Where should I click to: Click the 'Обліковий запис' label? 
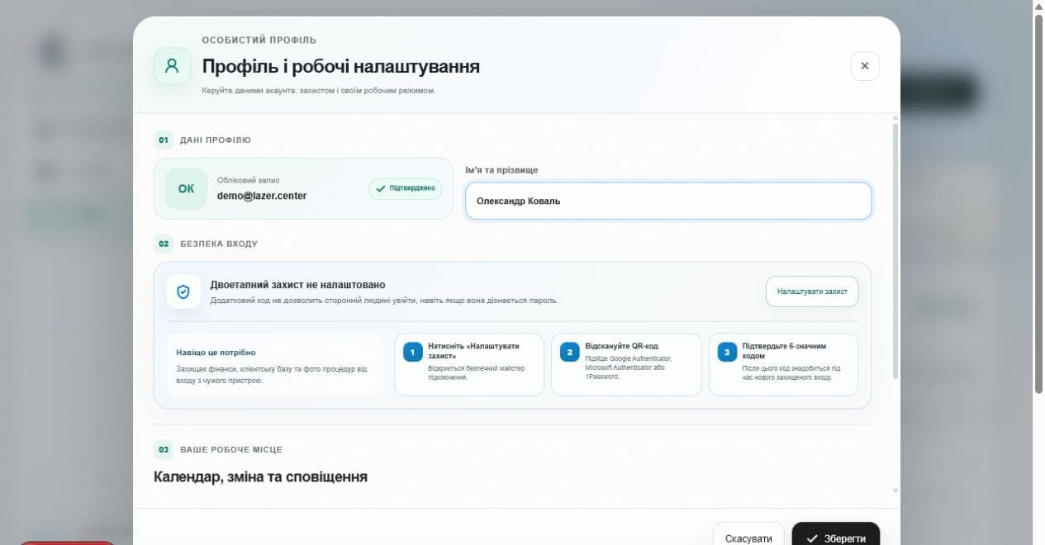249,180
